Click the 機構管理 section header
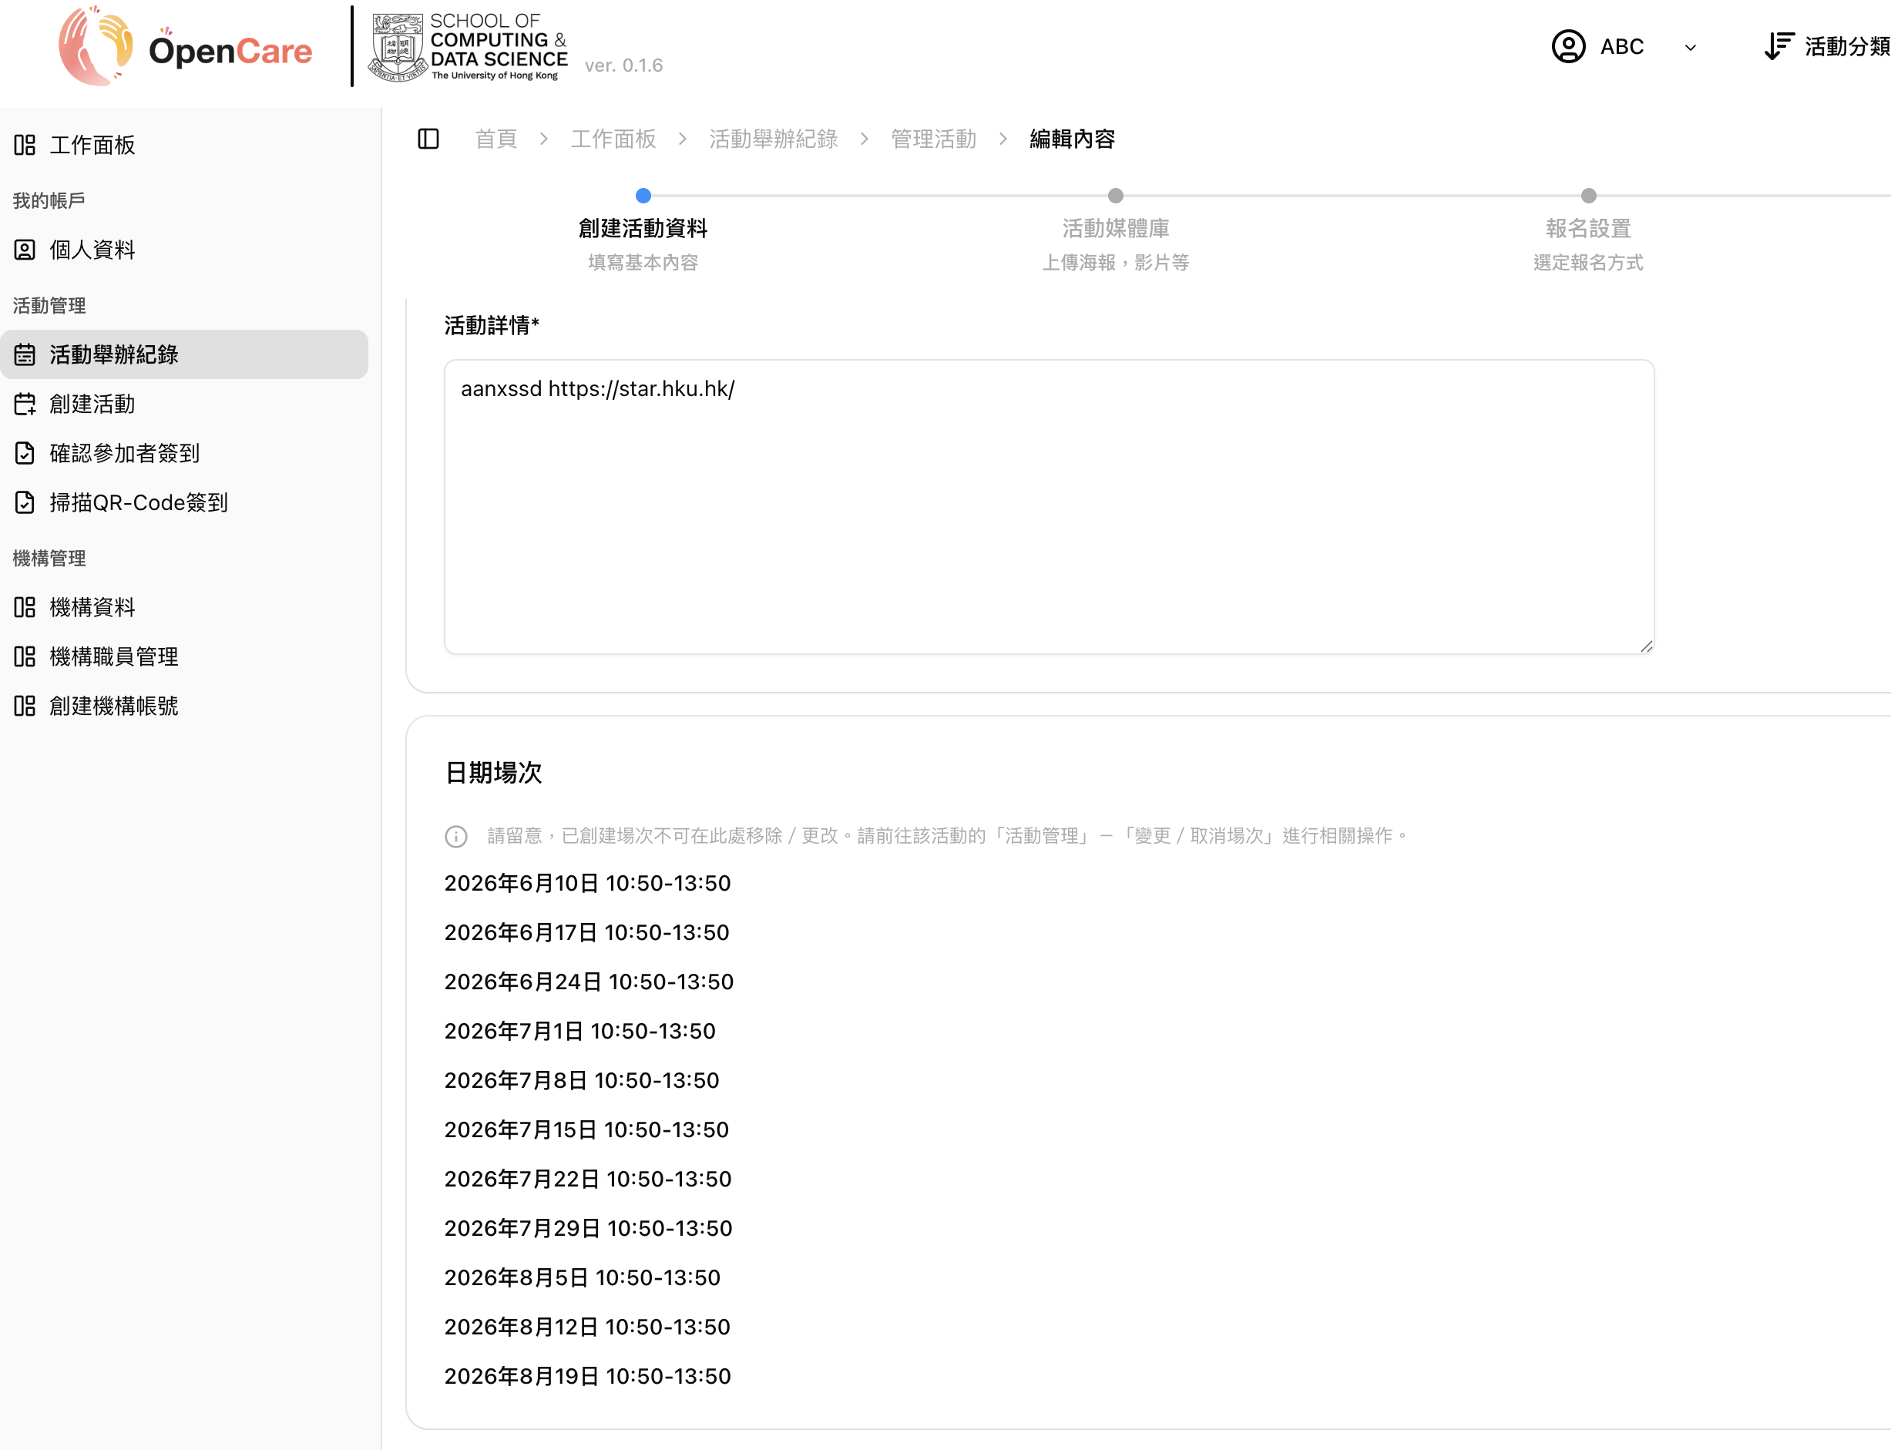Image resolution: width=1891 pixels, height=1450 pixels. click(49, 559)
